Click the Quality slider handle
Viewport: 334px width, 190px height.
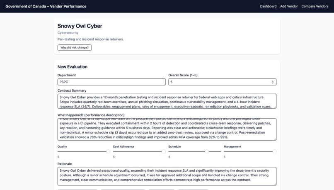coord(108,151)
